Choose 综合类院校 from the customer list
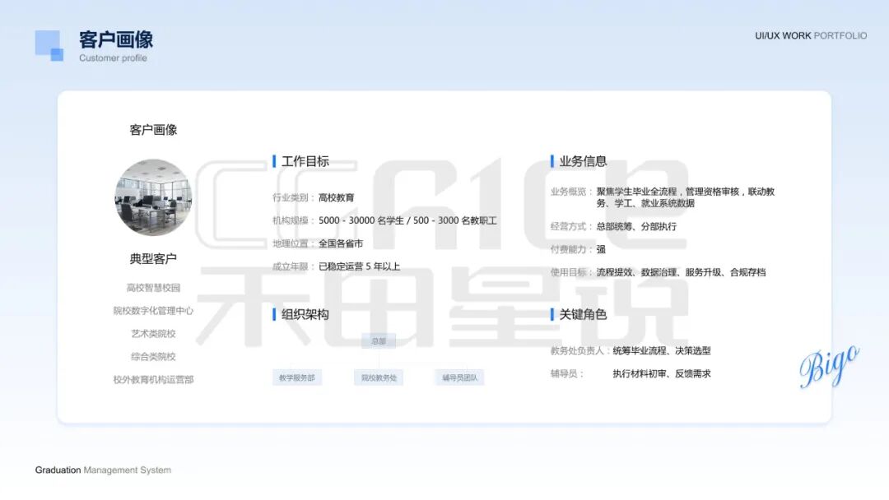Viewport: 889px width, 500px height. coord(153,357)
